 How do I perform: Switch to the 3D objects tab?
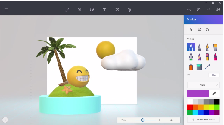point(79,10)
